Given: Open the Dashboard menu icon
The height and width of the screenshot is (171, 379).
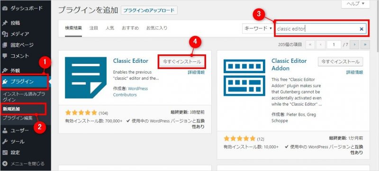Looking at the screenshot, I should tap(5, 8).
